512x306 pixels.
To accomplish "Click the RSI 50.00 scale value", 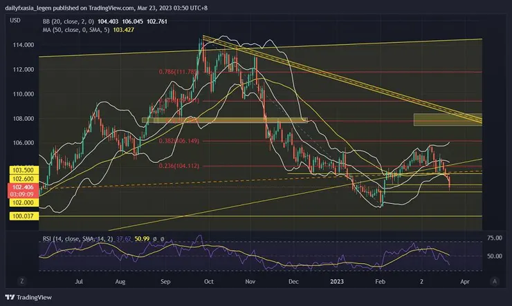I will pos(495,256).
